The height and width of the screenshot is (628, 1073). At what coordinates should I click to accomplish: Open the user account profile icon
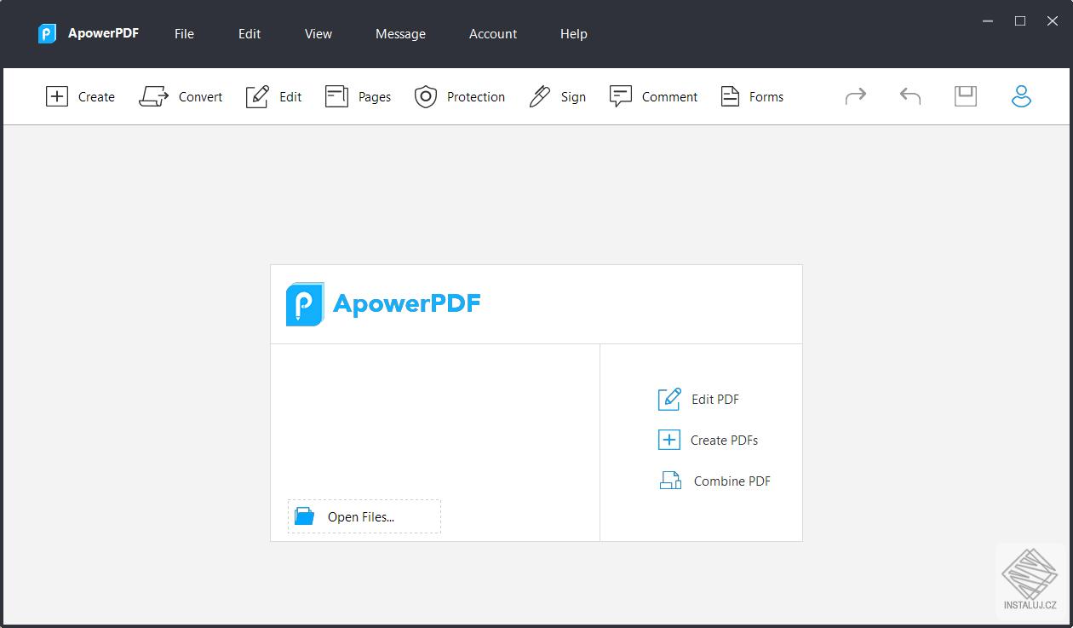[x=1021, y=95]
